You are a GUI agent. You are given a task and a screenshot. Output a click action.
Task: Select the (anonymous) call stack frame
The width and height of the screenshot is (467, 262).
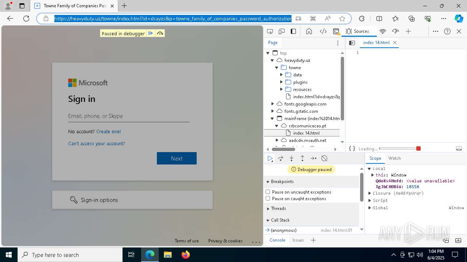311,230
